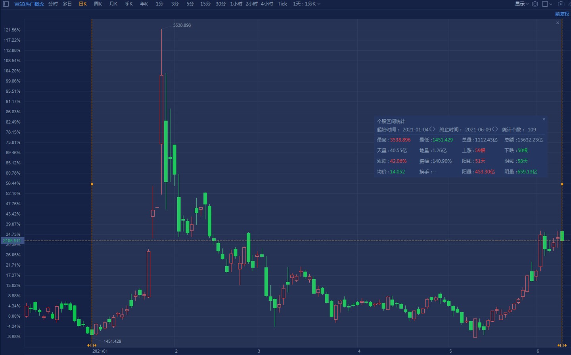Step the 起始时间 start date arrows
The width and height of the screenshot is (571, 355).
432,129
